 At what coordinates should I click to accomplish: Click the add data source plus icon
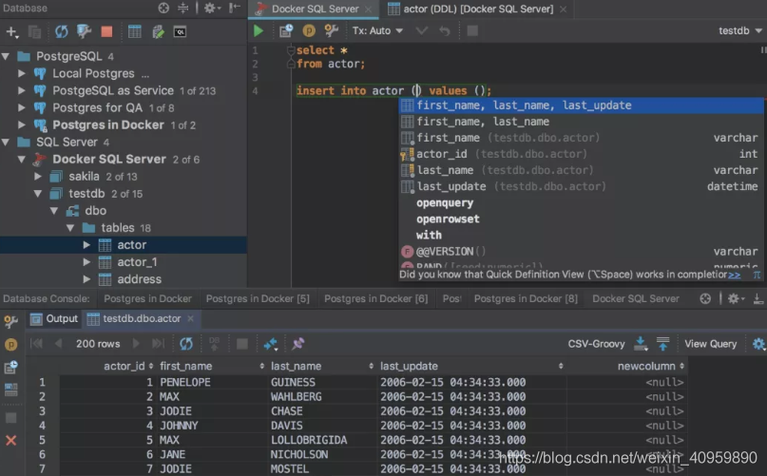[x=11, y=31]
